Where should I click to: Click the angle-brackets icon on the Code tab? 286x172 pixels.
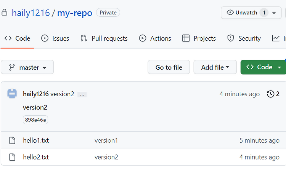pos(8,38)
